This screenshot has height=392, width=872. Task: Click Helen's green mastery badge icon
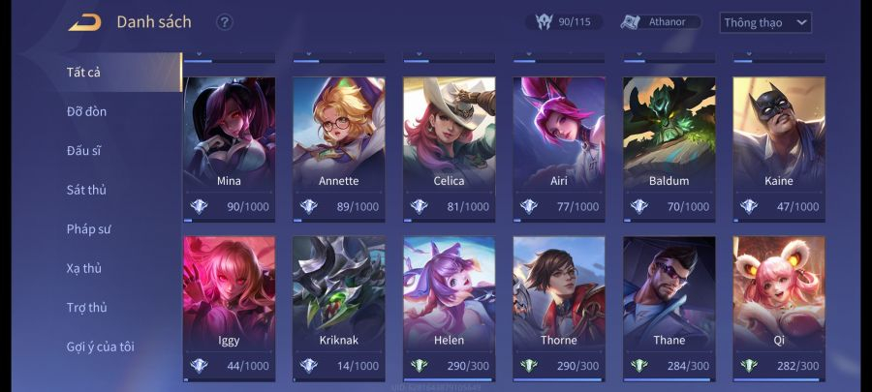420,366
